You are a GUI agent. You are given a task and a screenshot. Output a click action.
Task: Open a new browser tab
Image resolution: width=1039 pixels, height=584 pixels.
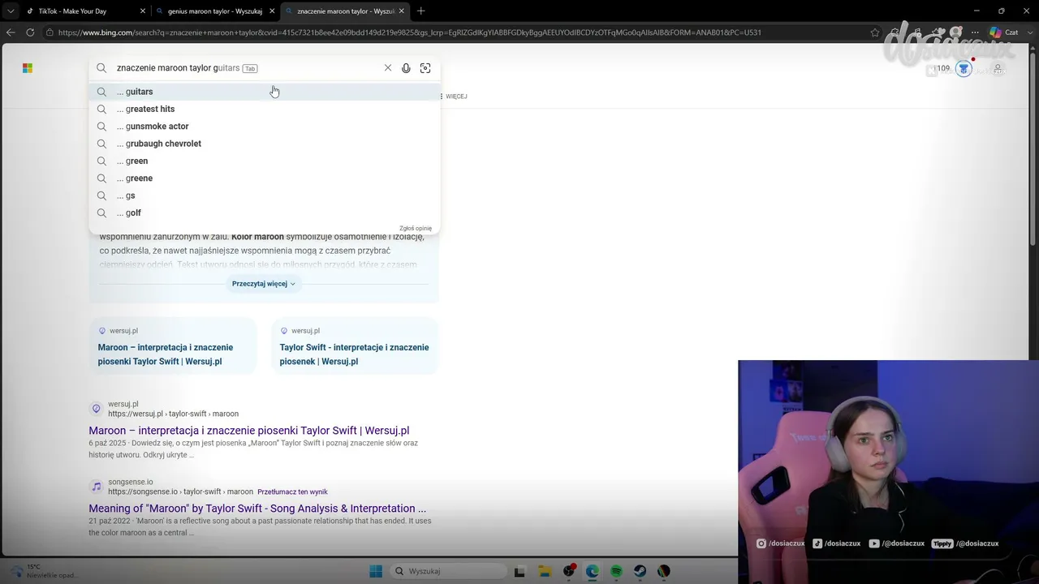(420, 11)
